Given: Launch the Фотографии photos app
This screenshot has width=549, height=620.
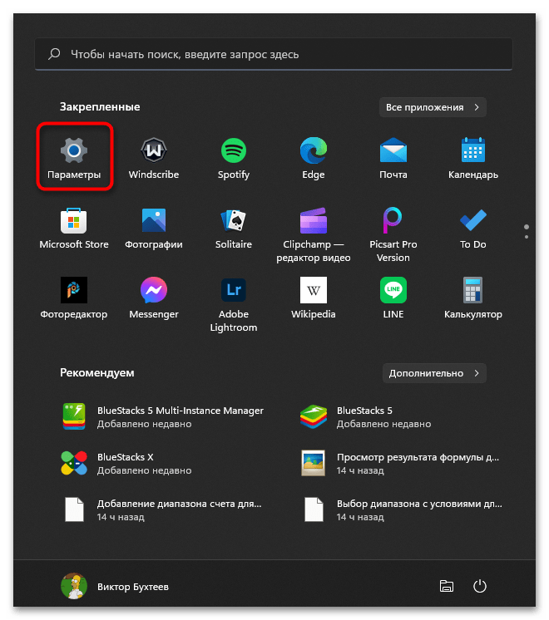Looking at the screenshot, I should click(154, 220).
